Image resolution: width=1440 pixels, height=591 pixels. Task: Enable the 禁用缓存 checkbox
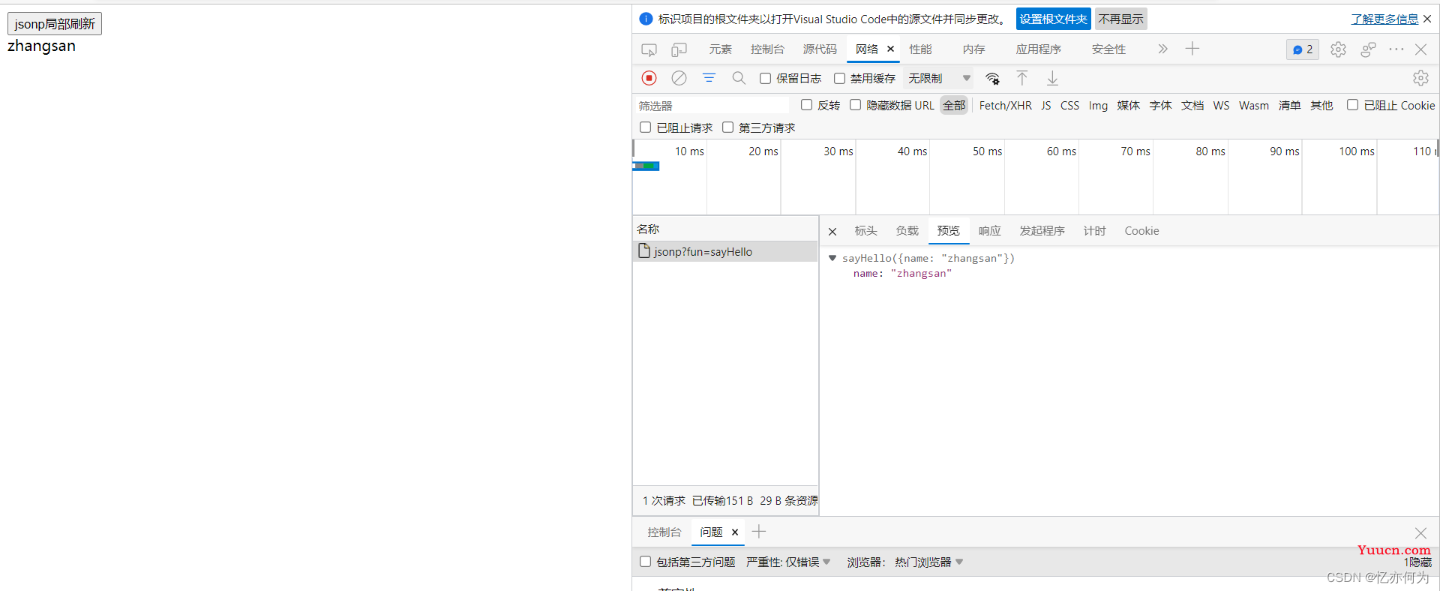(x=840, y=78)
